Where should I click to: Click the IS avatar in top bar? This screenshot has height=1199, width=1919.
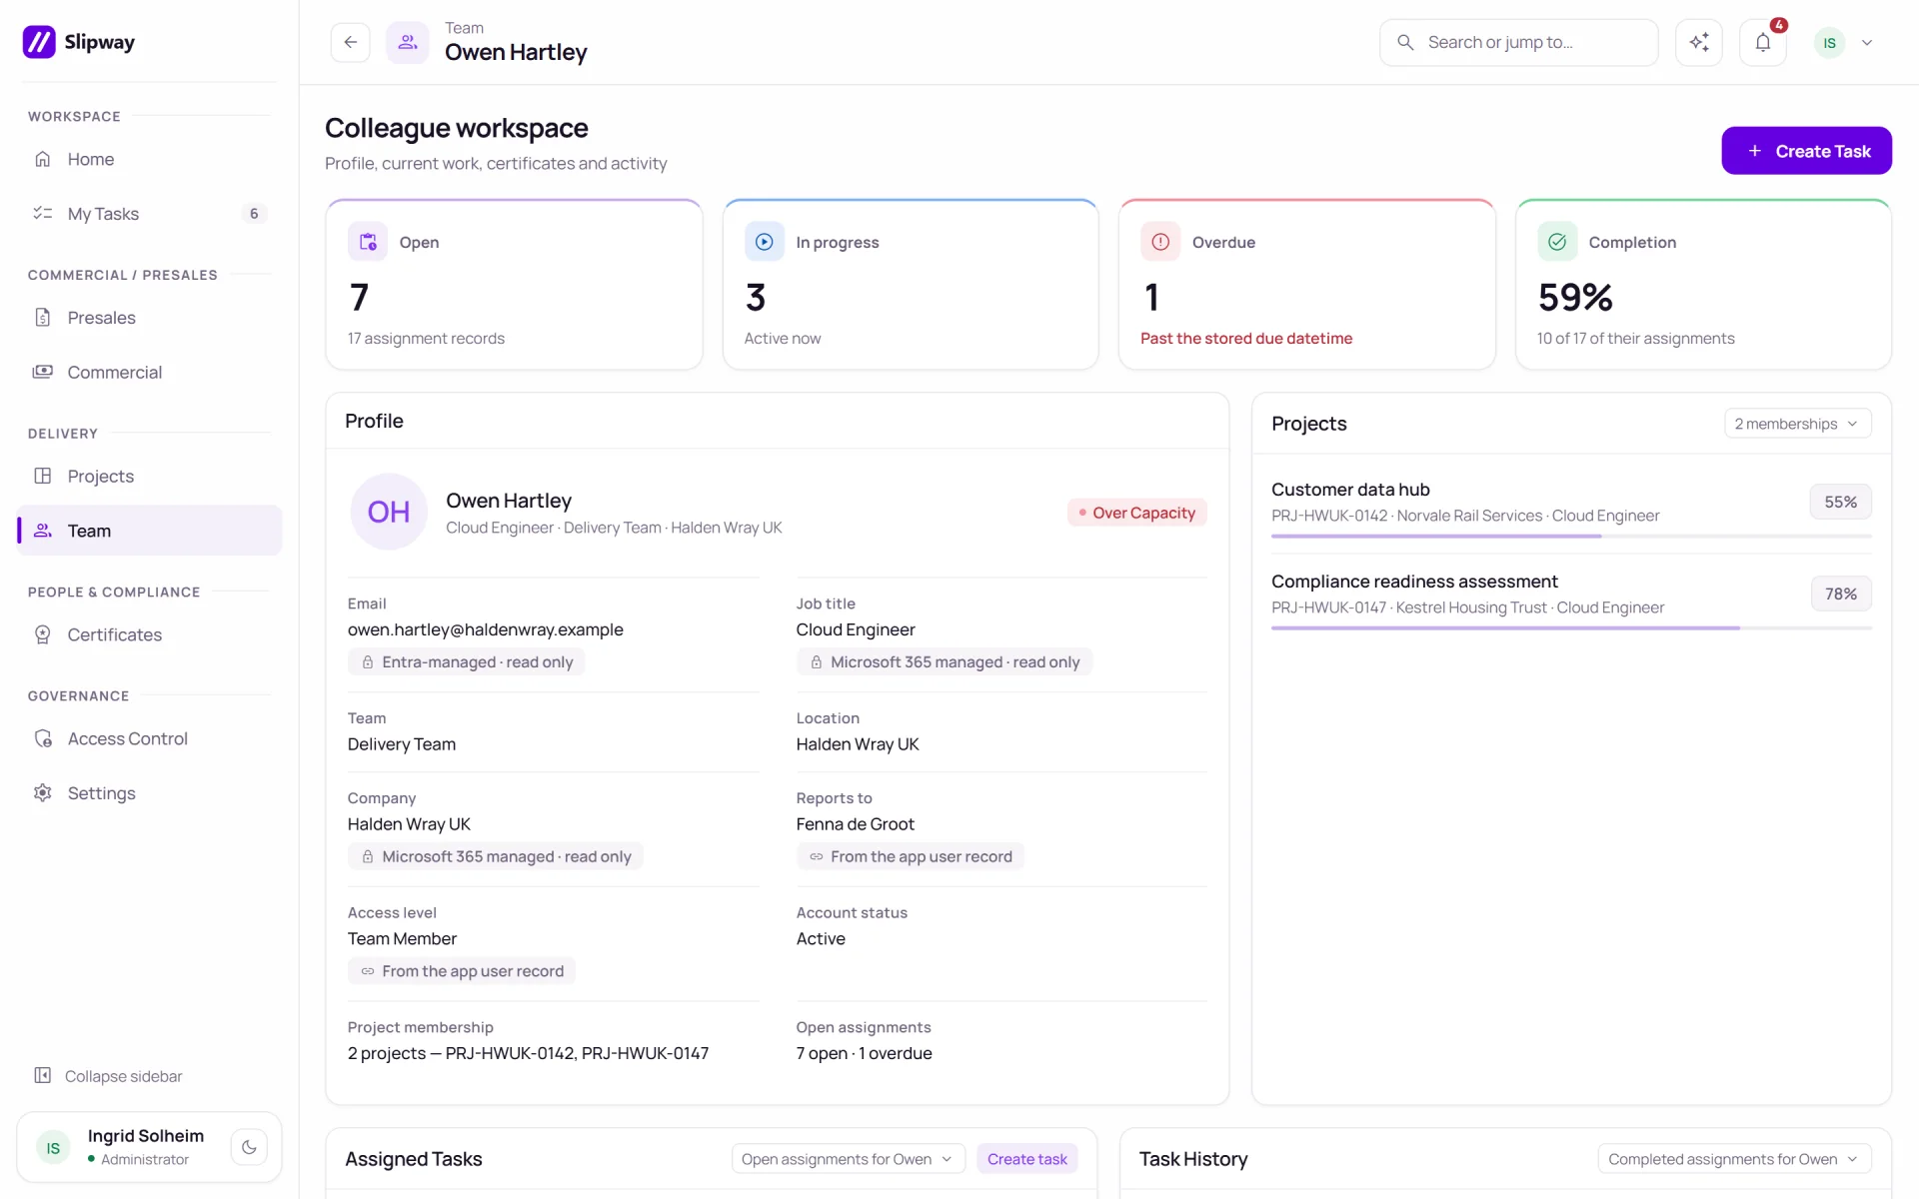click(x=1829, y=42)
